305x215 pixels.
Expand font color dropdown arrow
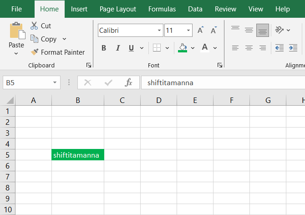[x=215, y=48]
